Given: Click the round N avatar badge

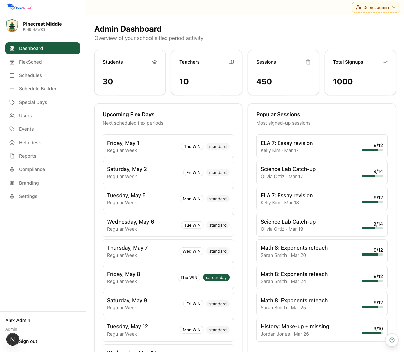Looking at the screenshot, I should [13, 340].
